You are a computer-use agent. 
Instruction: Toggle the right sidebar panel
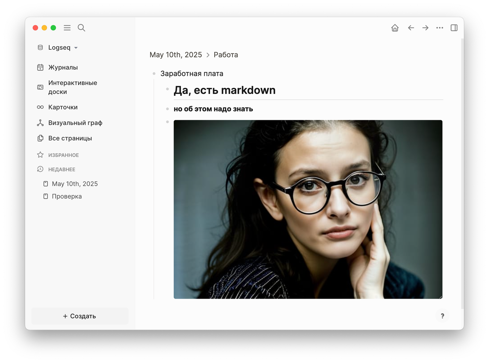[454, 28]
